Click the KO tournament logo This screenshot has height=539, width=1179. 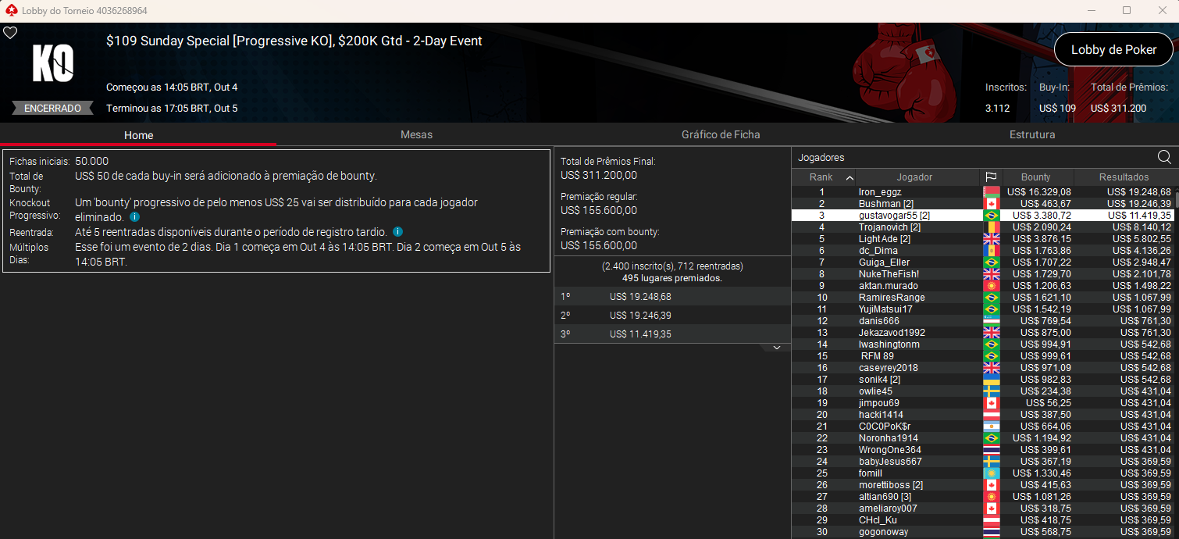pyautogui.click(x=53, y=63)
